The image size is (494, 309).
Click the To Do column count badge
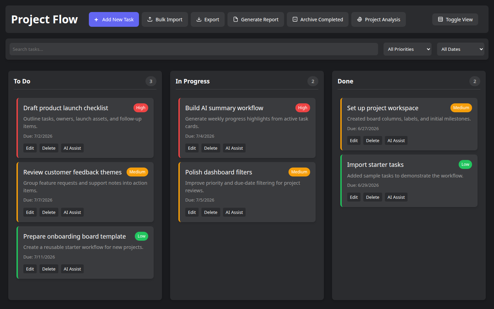pyautogui.click(x=151, y=81)
